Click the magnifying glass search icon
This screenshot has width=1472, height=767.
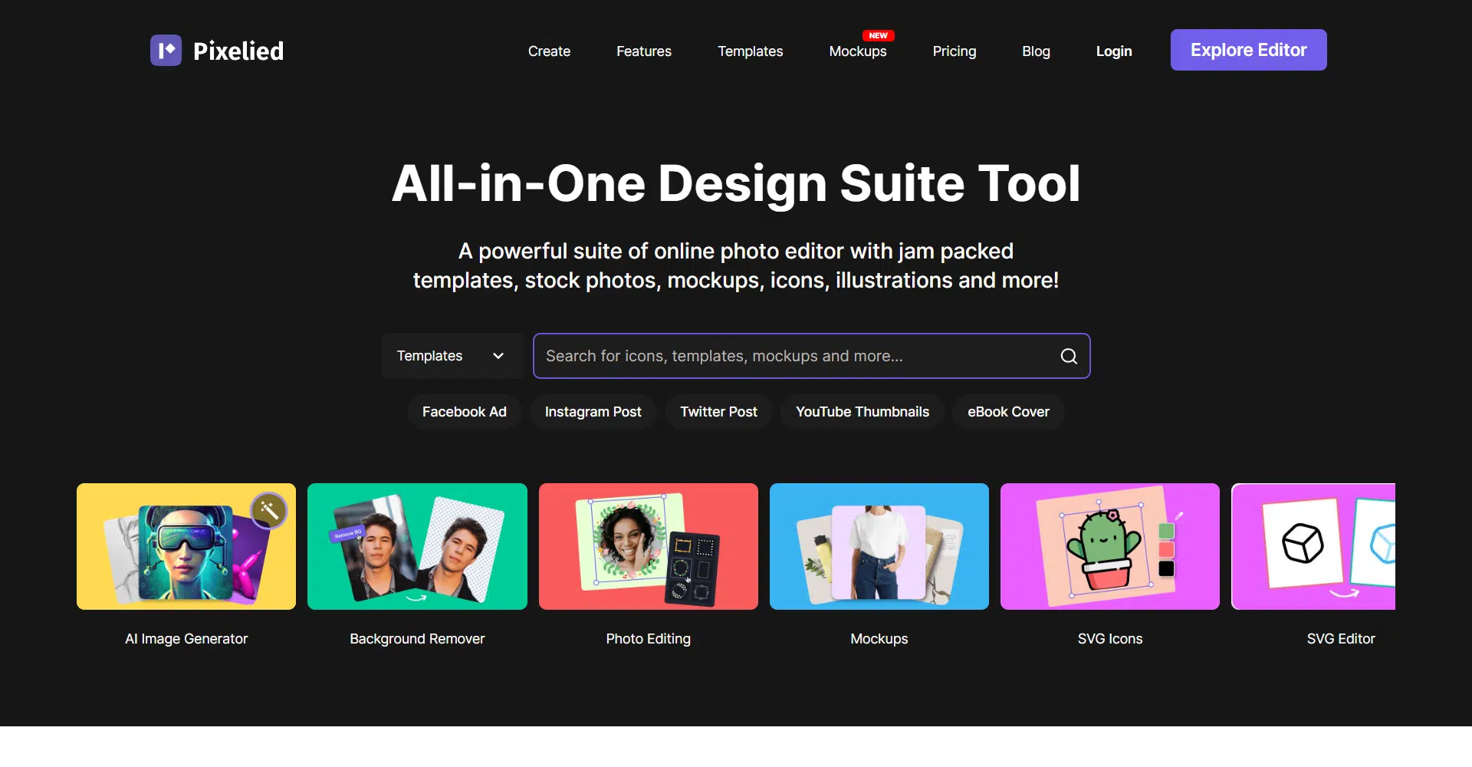[1069, 356]
